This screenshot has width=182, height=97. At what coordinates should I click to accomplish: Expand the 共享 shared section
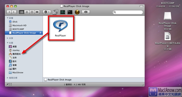[x=8, y=38]
